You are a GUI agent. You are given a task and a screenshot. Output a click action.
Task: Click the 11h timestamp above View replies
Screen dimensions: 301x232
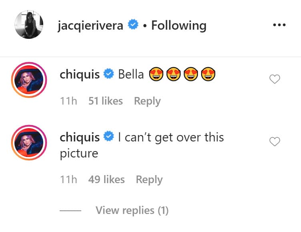pyautogui.click(x=68, y=180)
